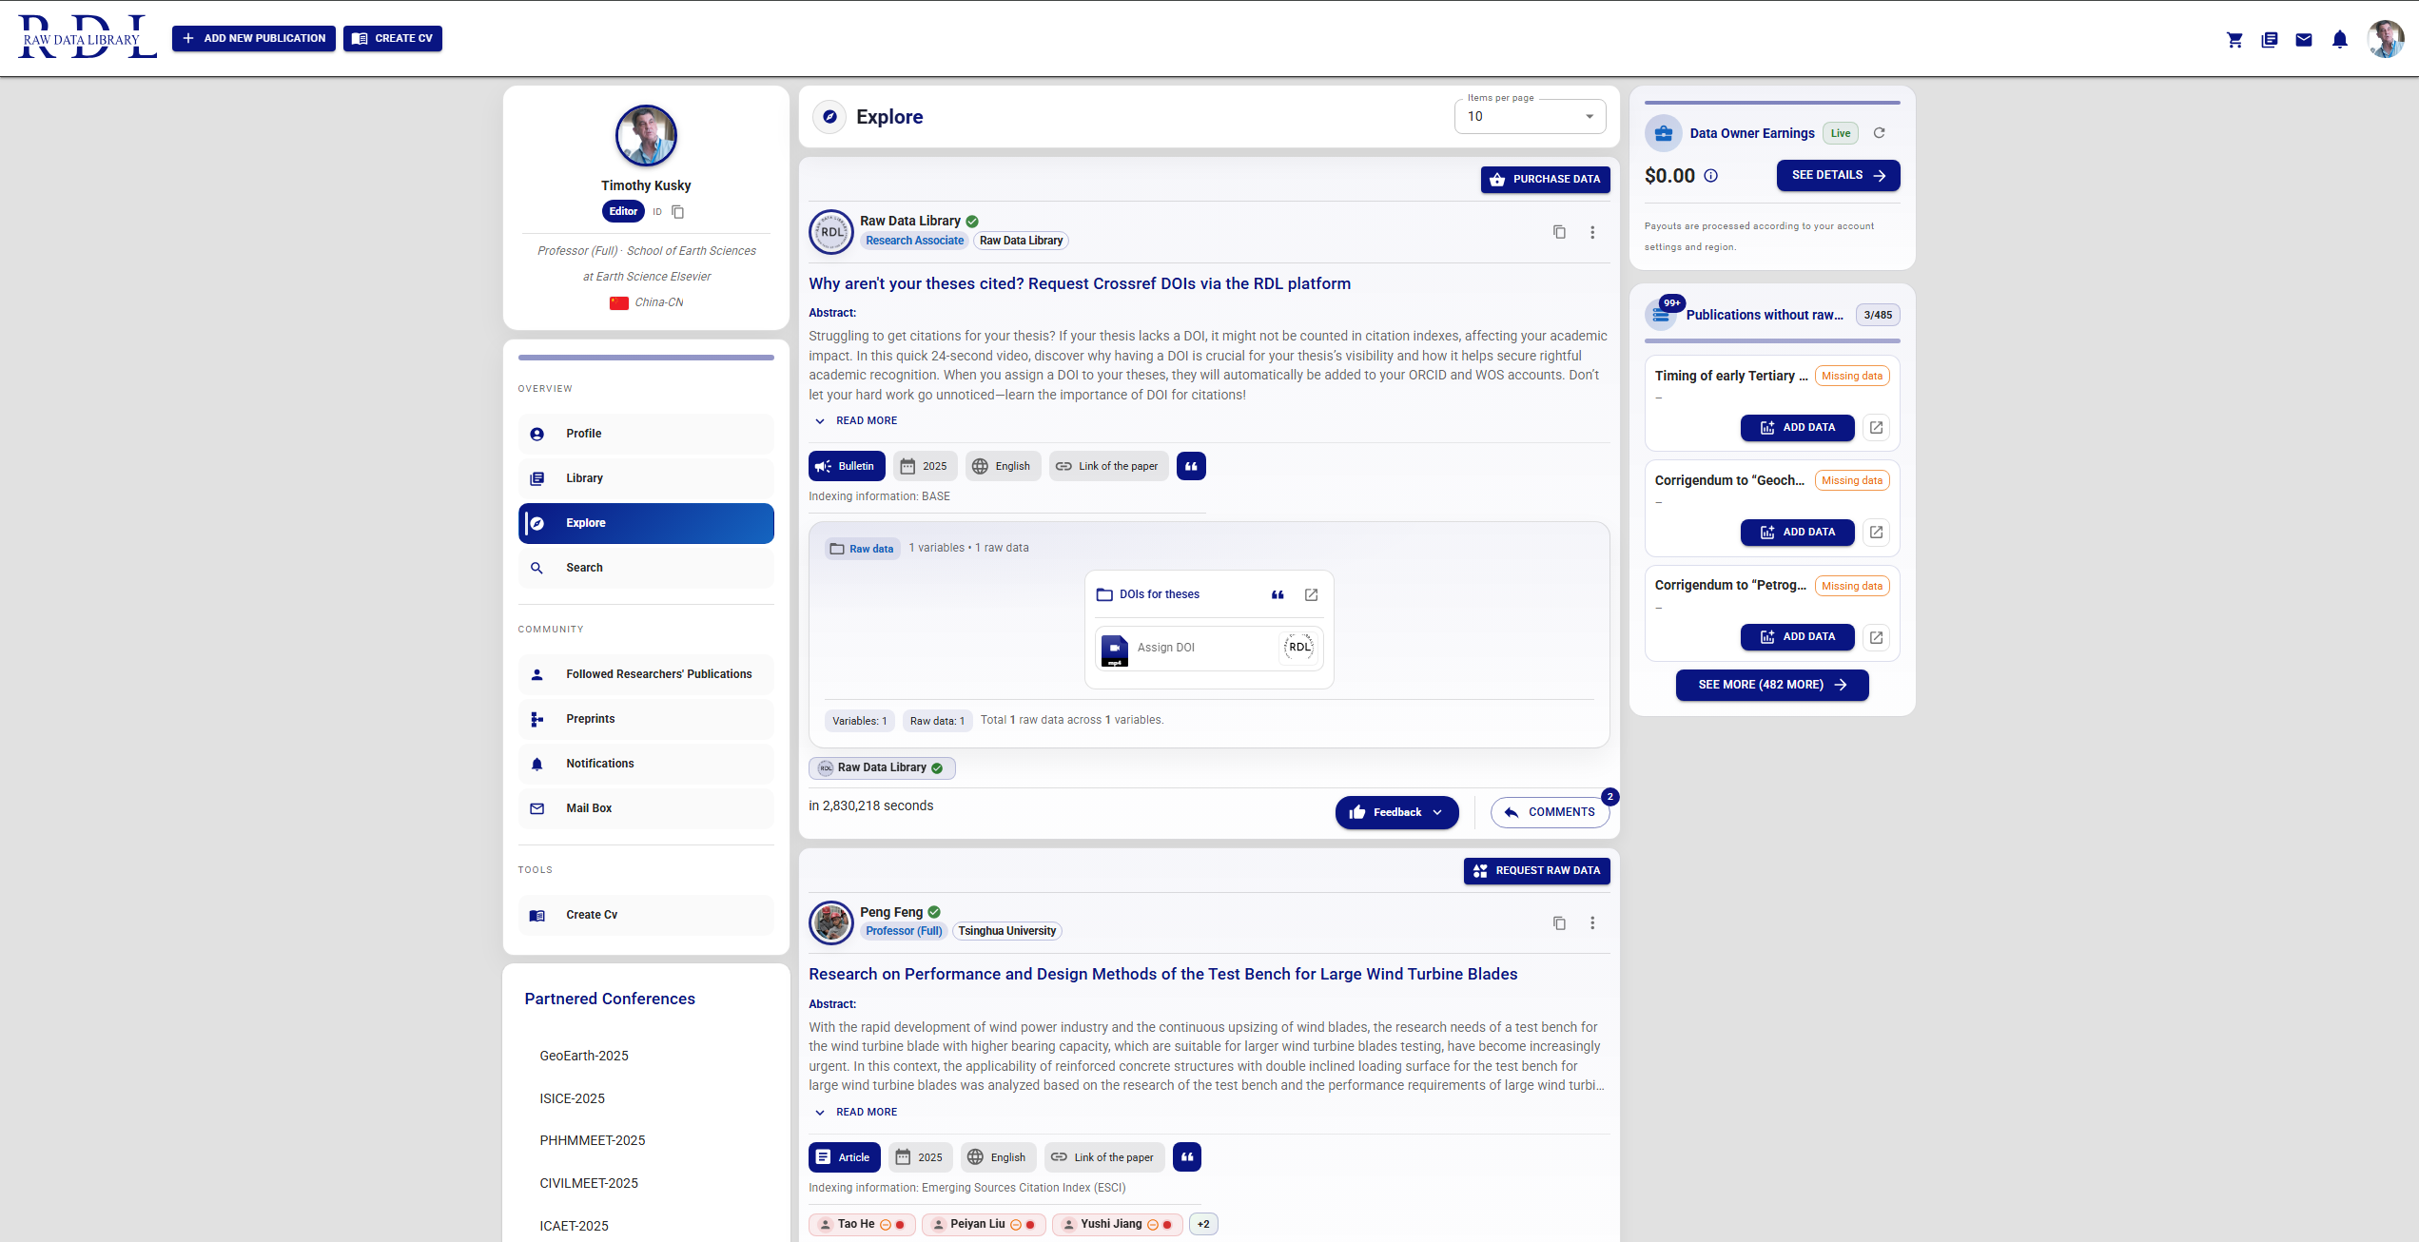Refresh the Data Owner Earnings panel
Screen dimensions: 2419x1242
[x=1879, y=133]
